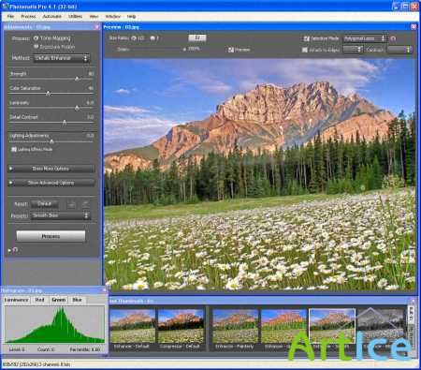
Task: Toggle the Selection Mode checkbox
Action: [307, 38]
